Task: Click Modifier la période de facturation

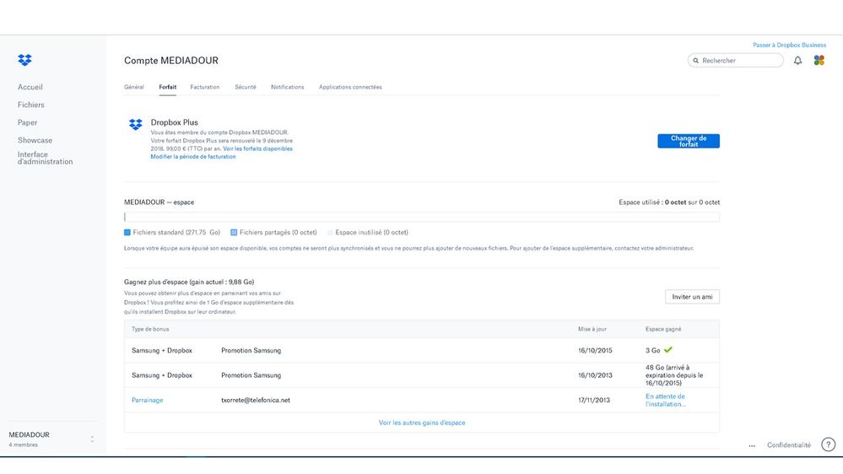Action: (x=195, y=157)
